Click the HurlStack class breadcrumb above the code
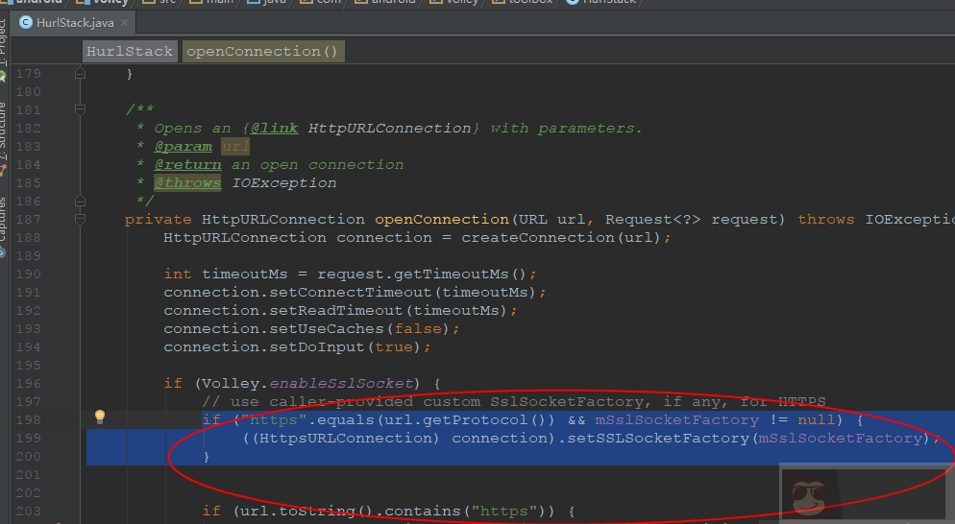The width and height of the screenshot is (955, 524). (130, 52)
